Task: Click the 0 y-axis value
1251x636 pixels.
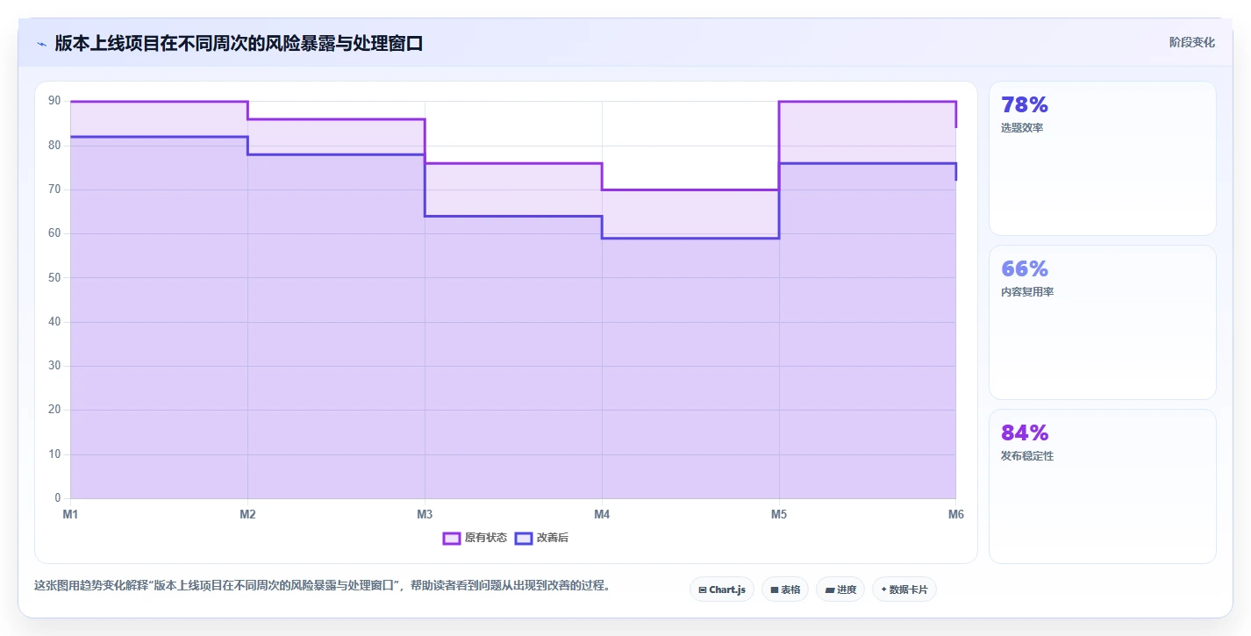Action: pyautogui.click(x=57, y=498)
